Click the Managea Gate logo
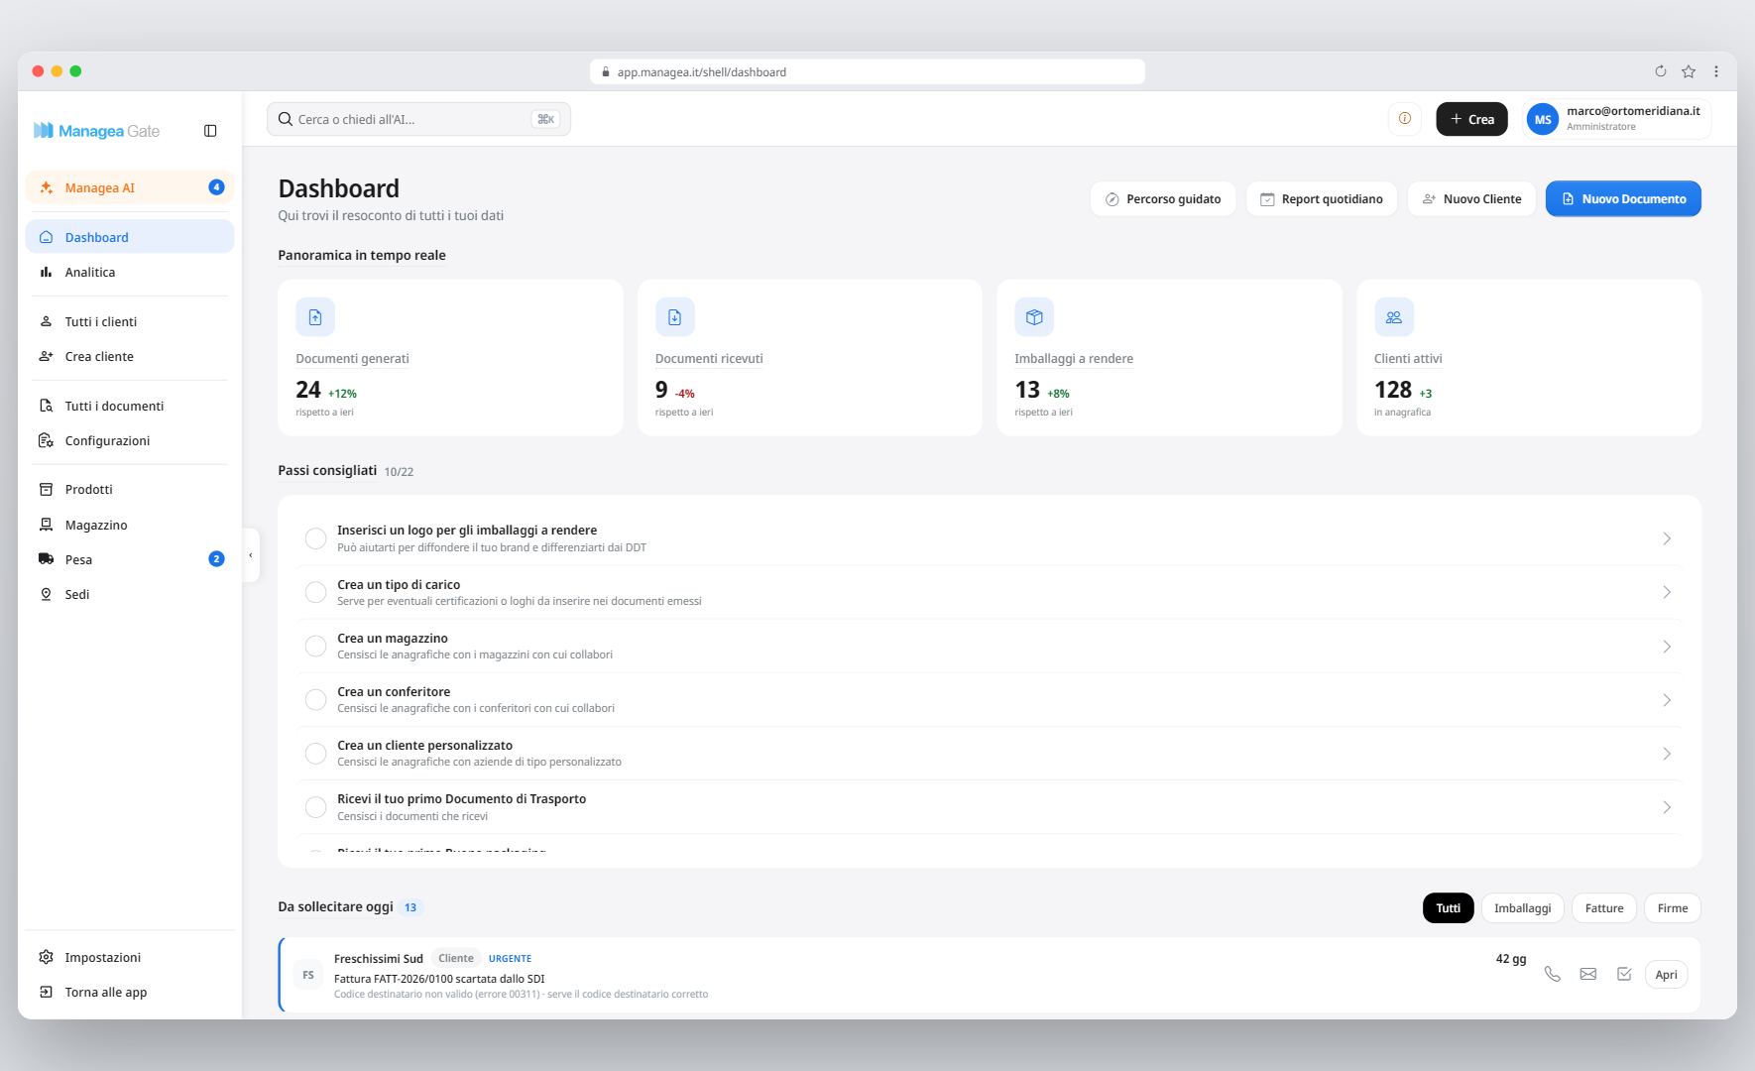This screenshot has height=1071, width=1755. (96, 131)
